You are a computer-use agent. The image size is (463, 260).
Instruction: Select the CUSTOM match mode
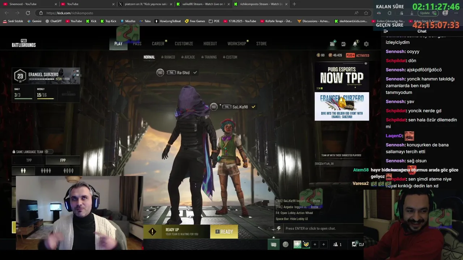[x=230, y=57]
